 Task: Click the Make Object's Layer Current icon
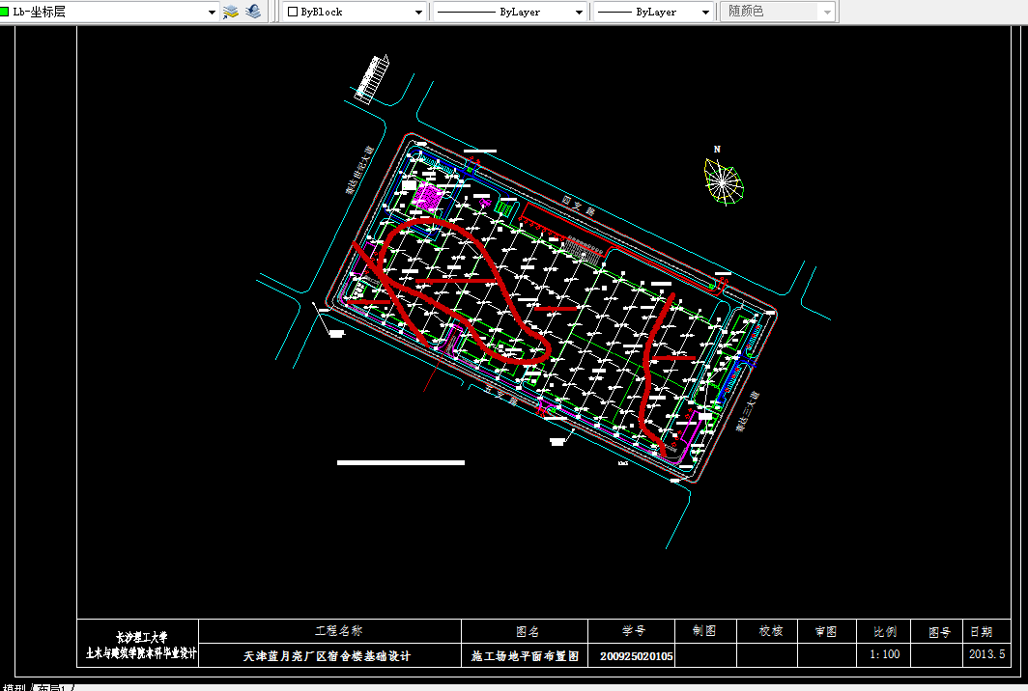231,12
